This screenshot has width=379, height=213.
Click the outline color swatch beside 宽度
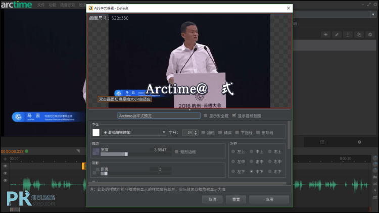(96, 151)
